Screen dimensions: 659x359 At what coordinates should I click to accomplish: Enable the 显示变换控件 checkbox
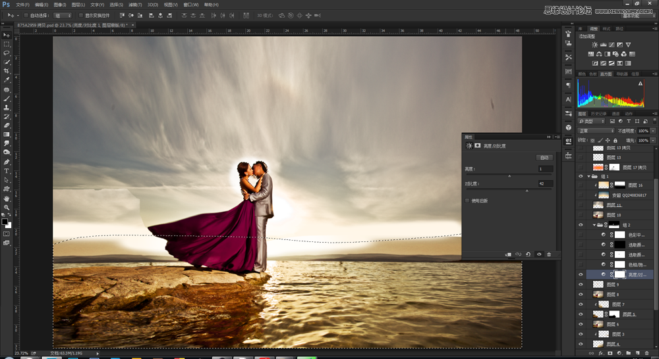(x=80, y=16)
